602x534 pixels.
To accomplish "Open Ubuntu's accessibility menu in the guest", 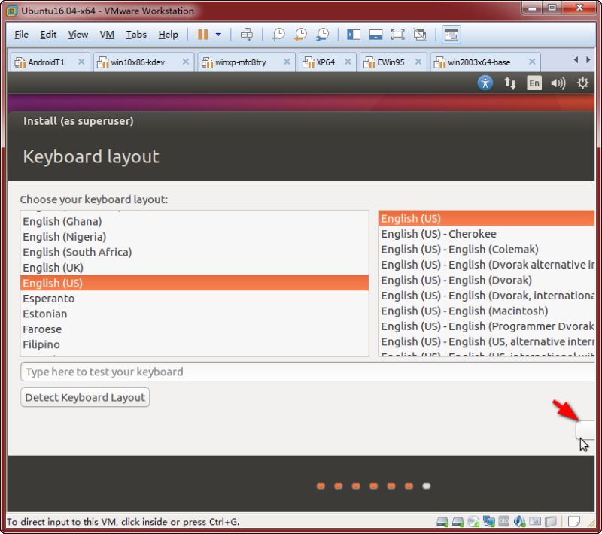I will click(x=485, y=83).
